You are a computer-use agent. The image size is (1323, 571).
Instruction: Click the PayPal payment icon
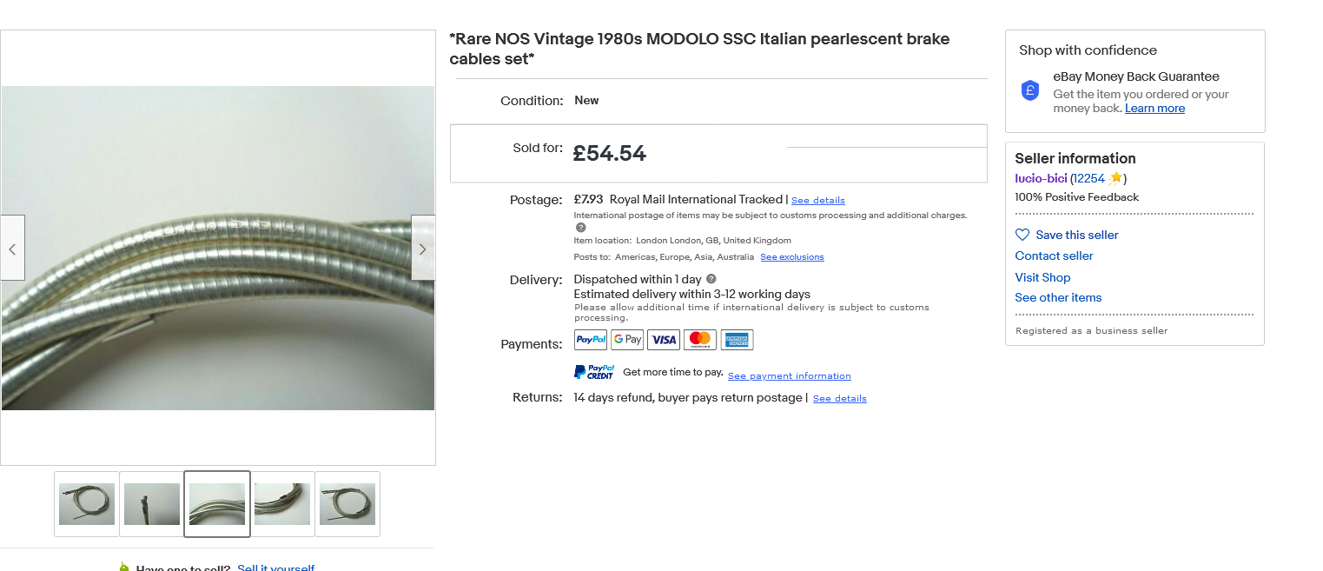pos(591,340)
